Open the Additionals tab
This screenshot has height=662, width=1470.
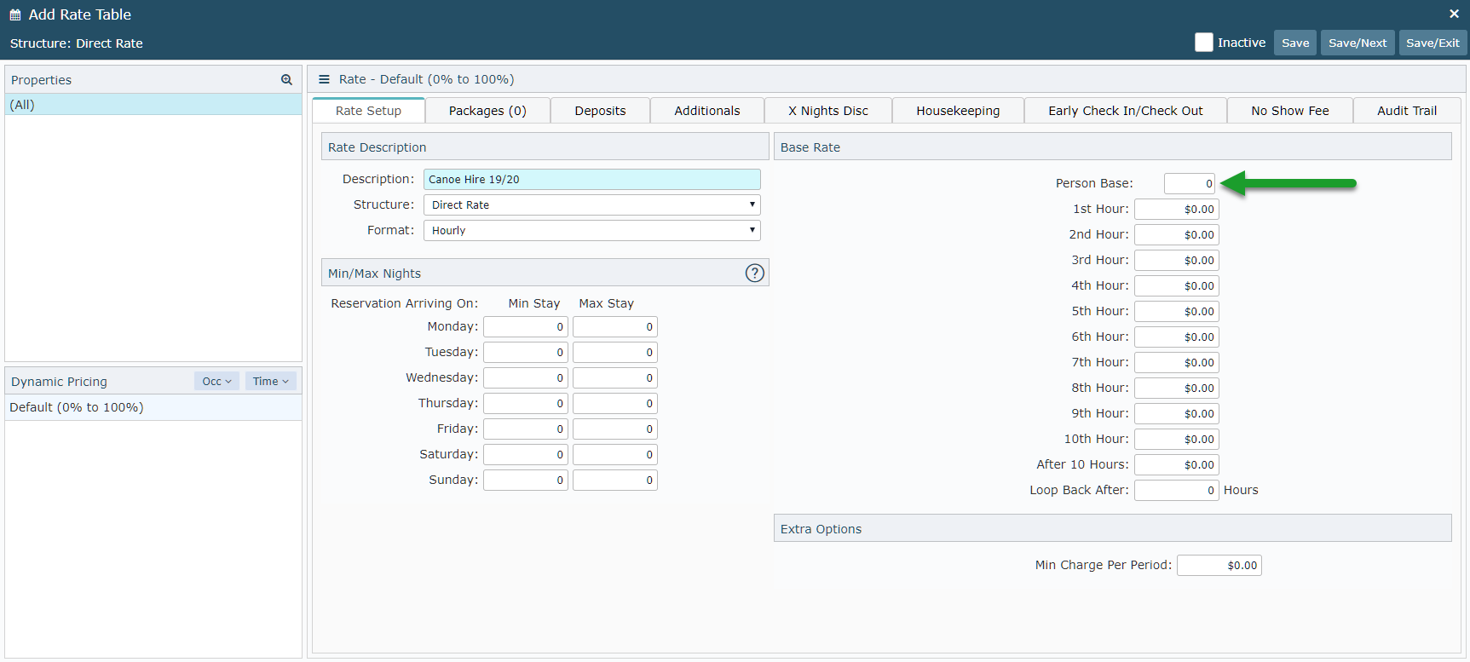click(707, 111)
